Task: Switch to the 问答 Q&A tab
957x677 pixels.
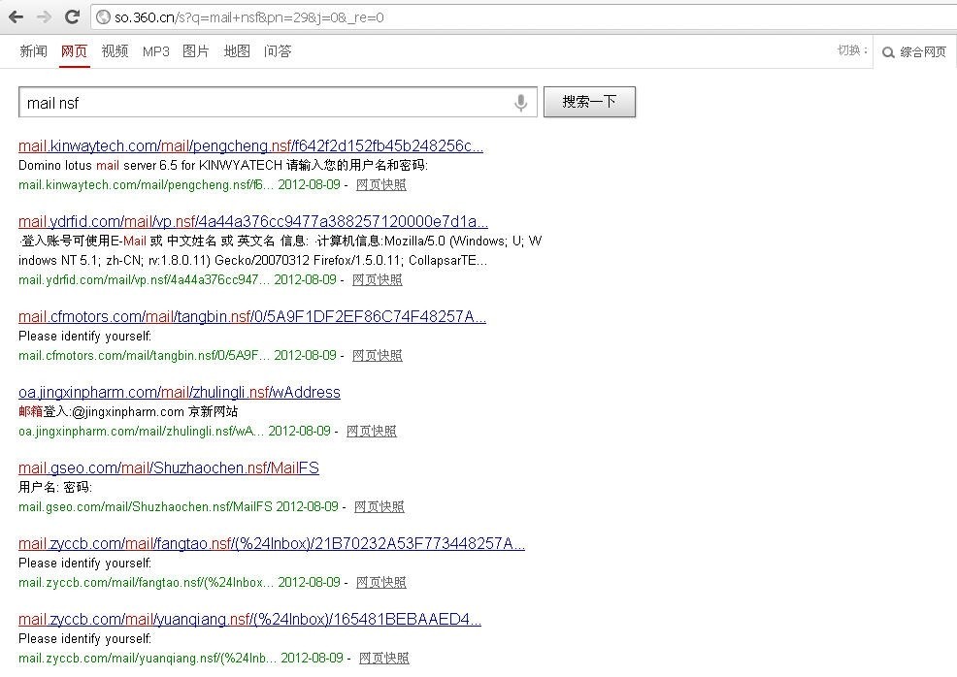Action: [x=278, y=51]
